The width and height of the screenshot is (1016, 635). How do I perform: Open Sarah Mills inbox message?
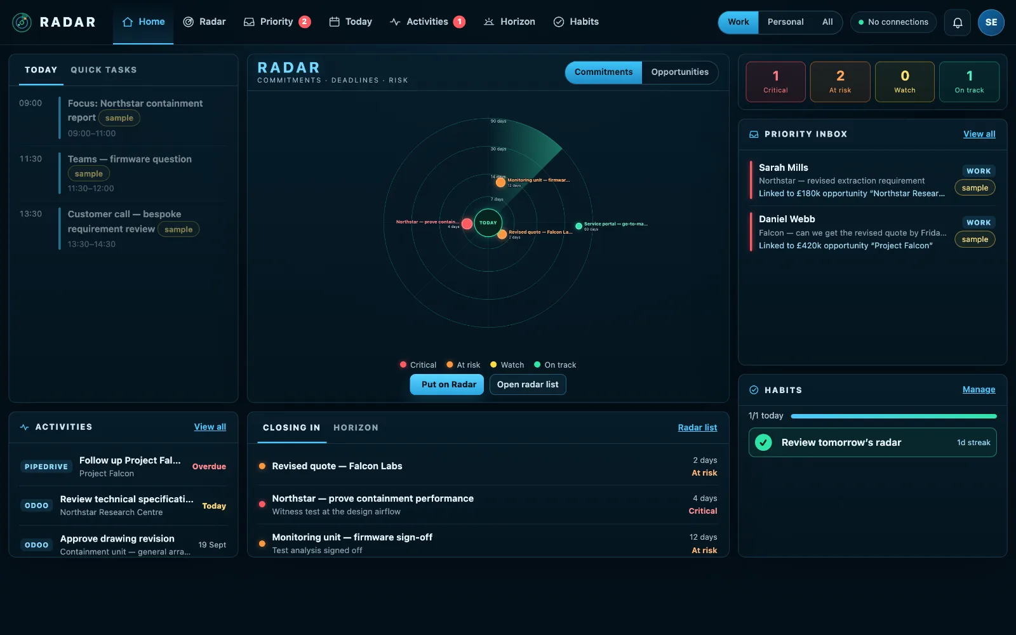point(872,180)
